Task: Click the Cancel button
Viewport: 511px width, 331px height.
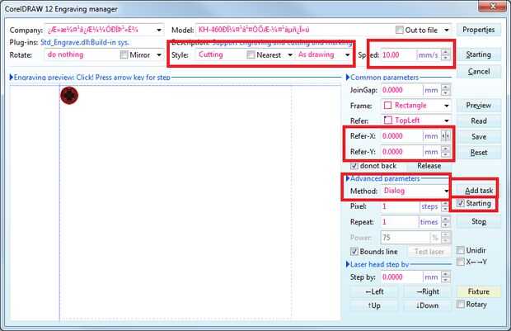Action: pyautogui.click(x=478, y=72)
